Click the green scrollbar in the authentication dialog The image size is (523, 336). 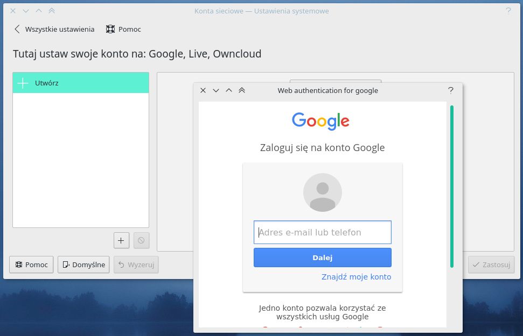pyautogui.click(x=452, y=187)
